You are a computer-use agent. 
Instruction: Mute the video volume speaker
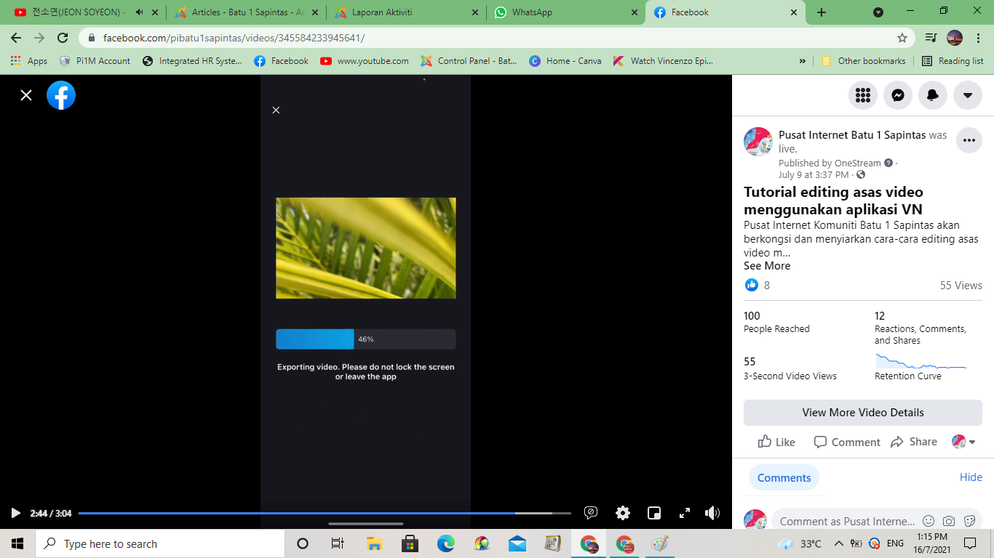[712, 513]
